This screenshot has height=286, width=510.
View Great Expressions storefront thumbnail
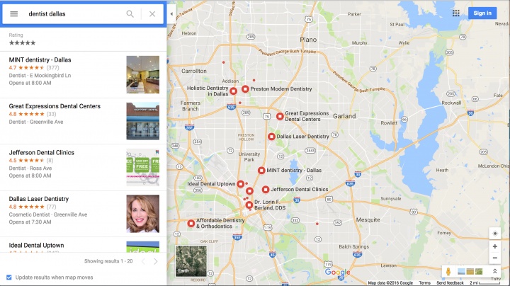click(143, 121)
